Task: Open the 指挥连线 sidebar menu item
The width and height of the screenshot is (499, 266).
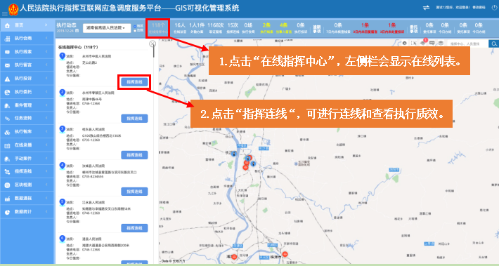Action: coord(27,171)
